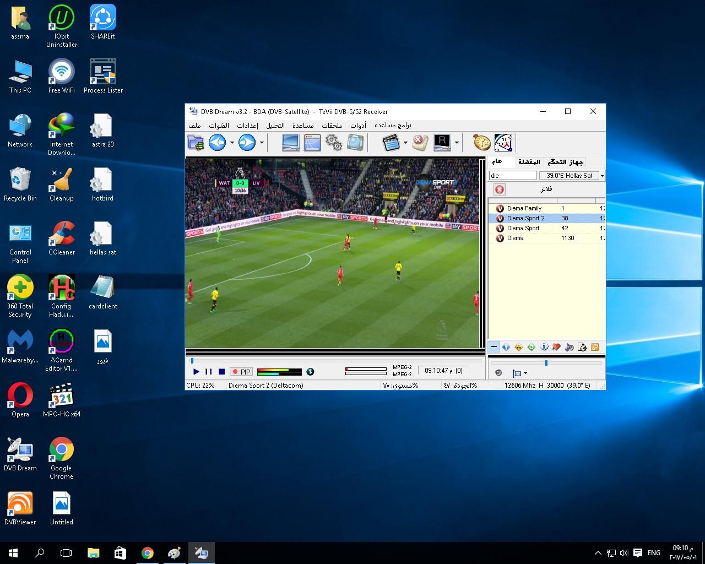Open the ملف (File) menu
Viewport: 705px width, 564px height.
(195, 126)
